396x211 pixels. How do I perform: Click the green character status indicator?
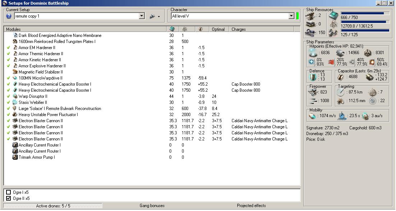[x=298, y=16]
